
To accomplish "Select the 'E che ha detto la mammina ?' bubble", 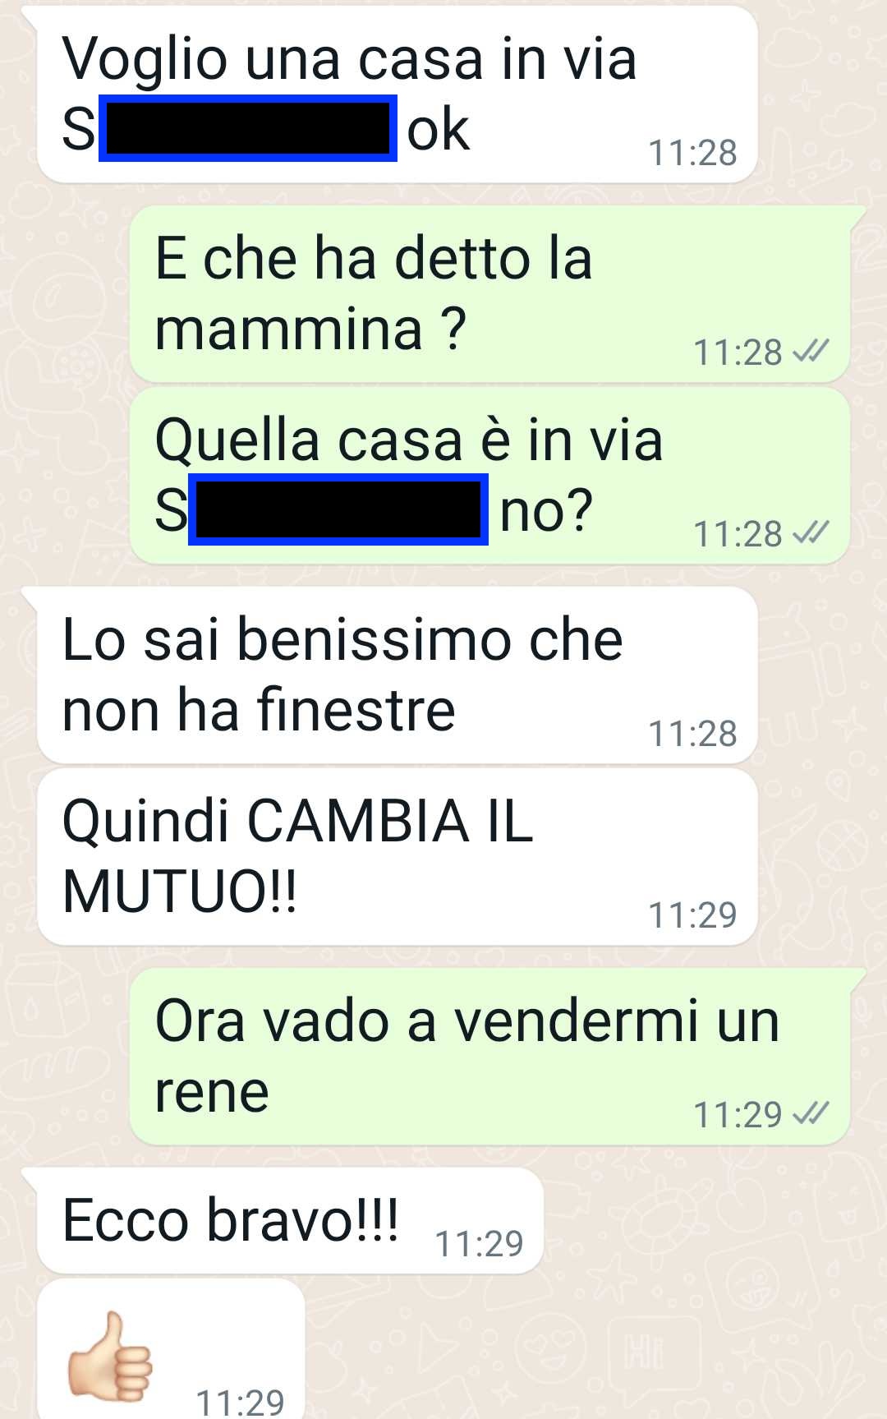I will 489,294.
